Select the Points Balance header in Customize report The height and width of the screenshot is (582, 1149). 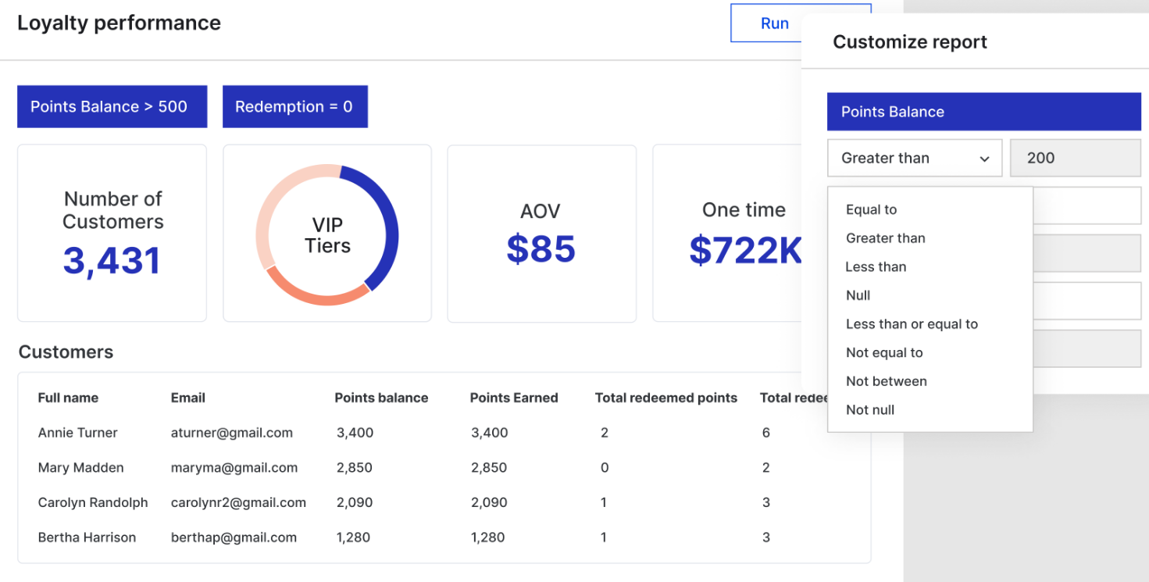click(x=983, y=111)
